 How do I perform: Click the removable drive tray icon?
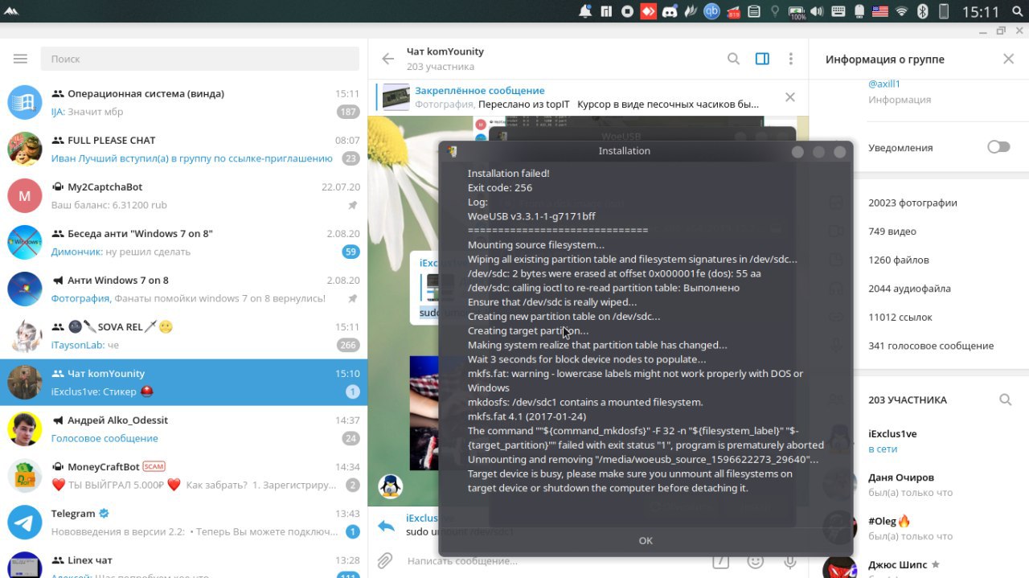click(859, 11)
